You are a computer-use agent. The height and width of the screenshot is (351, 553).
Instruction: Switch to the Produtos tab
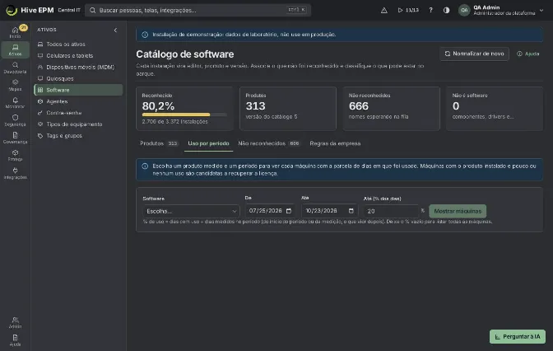(159, 143)
